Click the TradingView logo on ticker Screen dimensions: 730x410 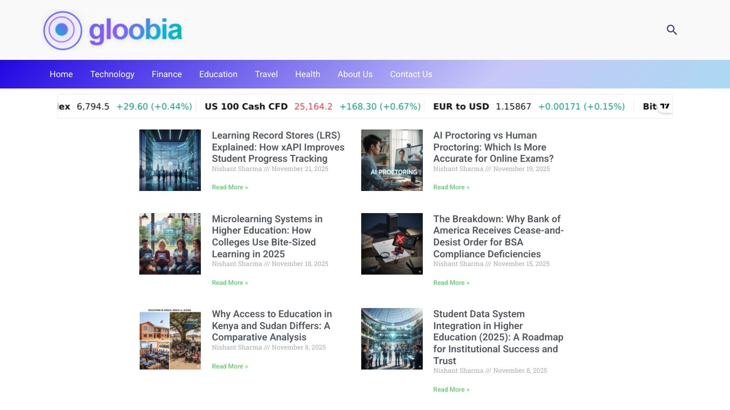click(x=665, y=106)
